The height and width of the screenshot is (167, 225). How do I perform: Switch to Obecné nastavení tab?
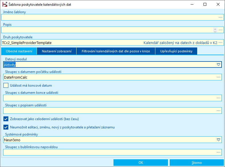point(19,51)
